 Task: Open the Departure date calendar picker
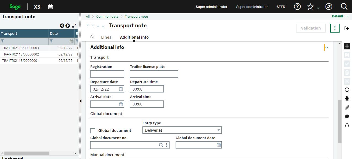tap(121, 89)
